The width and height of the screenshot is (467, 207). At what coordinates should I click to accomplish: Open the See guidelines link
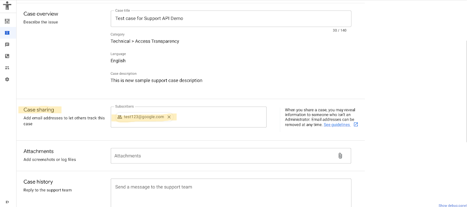click(337, 125)
